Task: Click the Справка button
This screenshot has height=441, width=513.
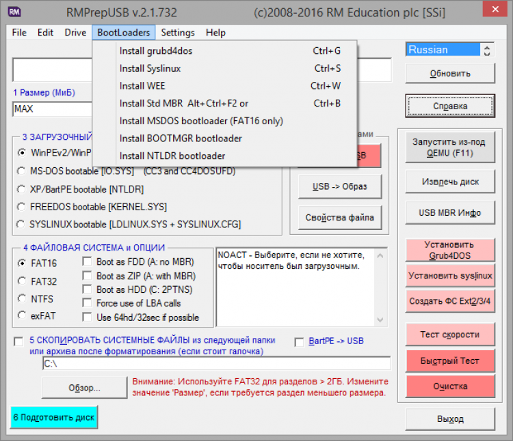Action: tap(450, 106)
